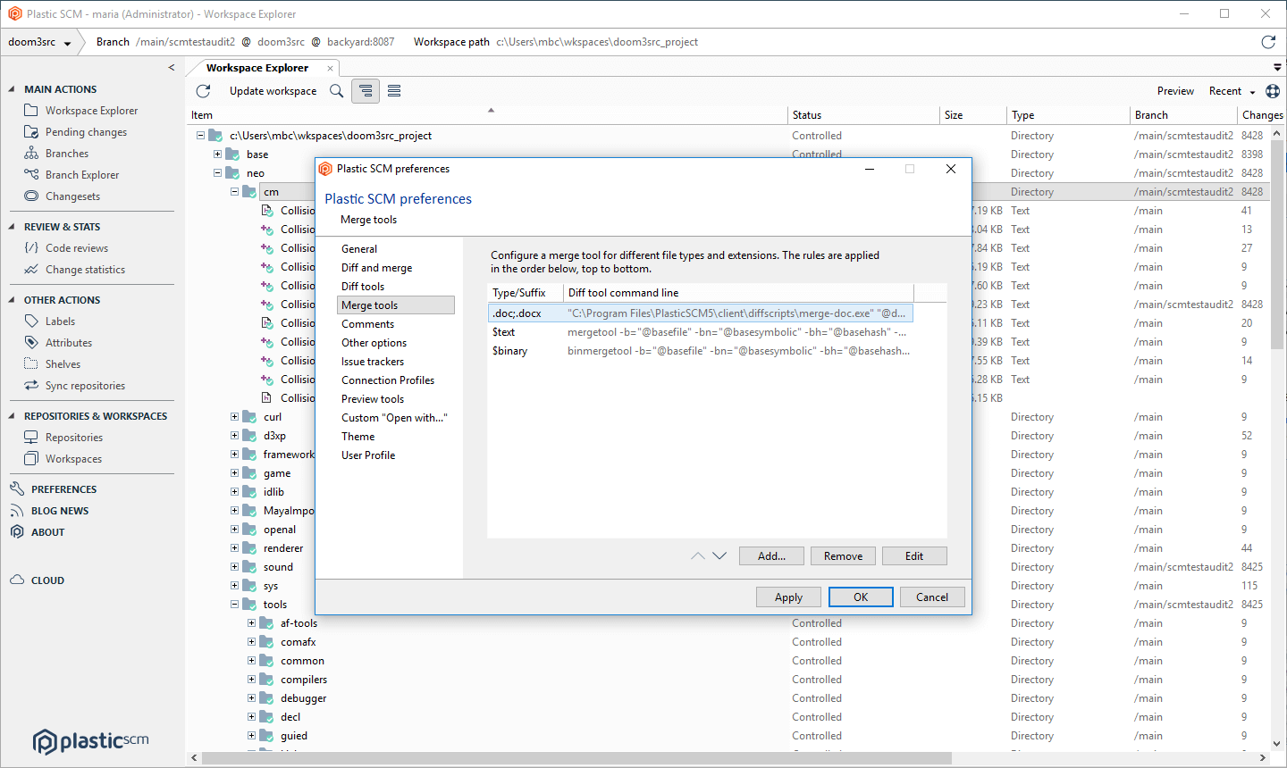Open Code reviews in the sidebar
1287x768 pixels.
[x=77, y=248]
